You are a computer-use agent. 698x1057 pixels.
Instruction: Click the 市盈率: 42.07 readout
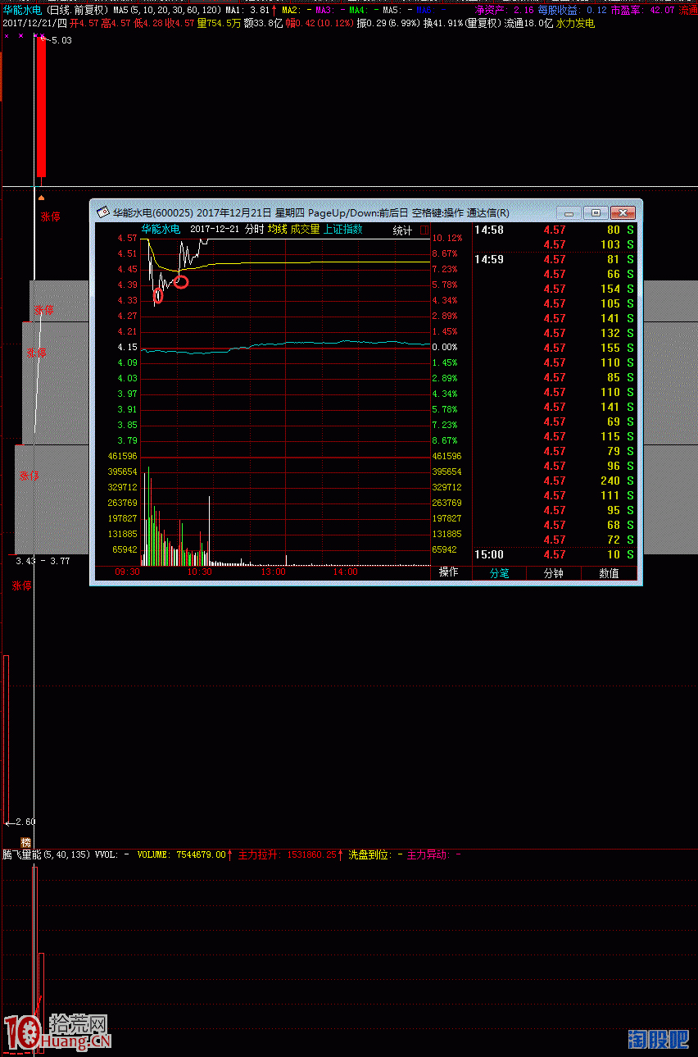[643, 10]
